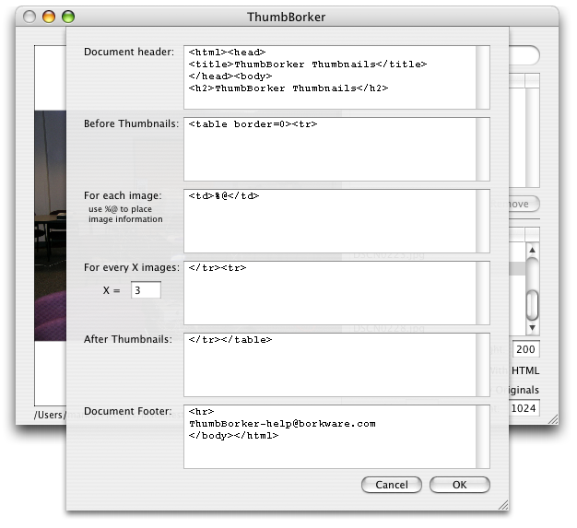Focus the X = number field
Viewport: 577px width, 528px height.
(146, 290)
